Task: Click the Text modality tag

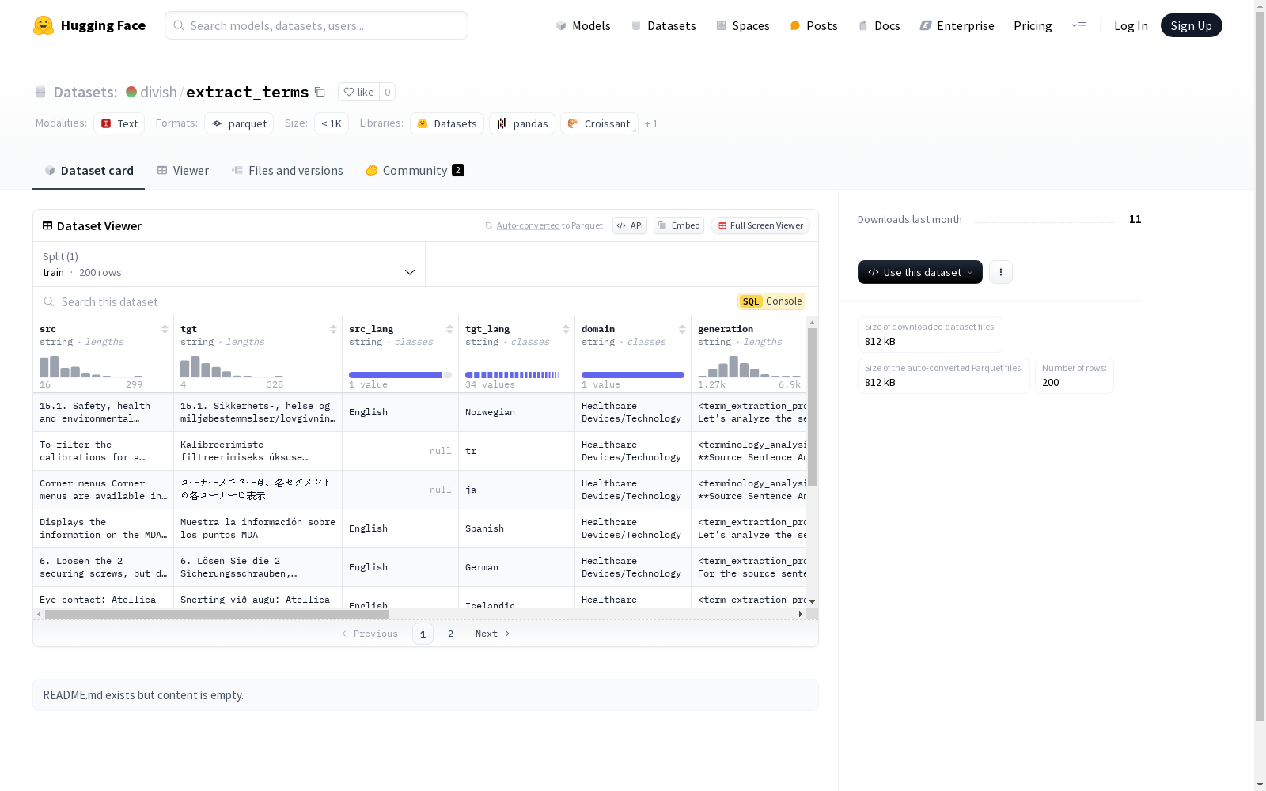Action: tap(119, 123)
